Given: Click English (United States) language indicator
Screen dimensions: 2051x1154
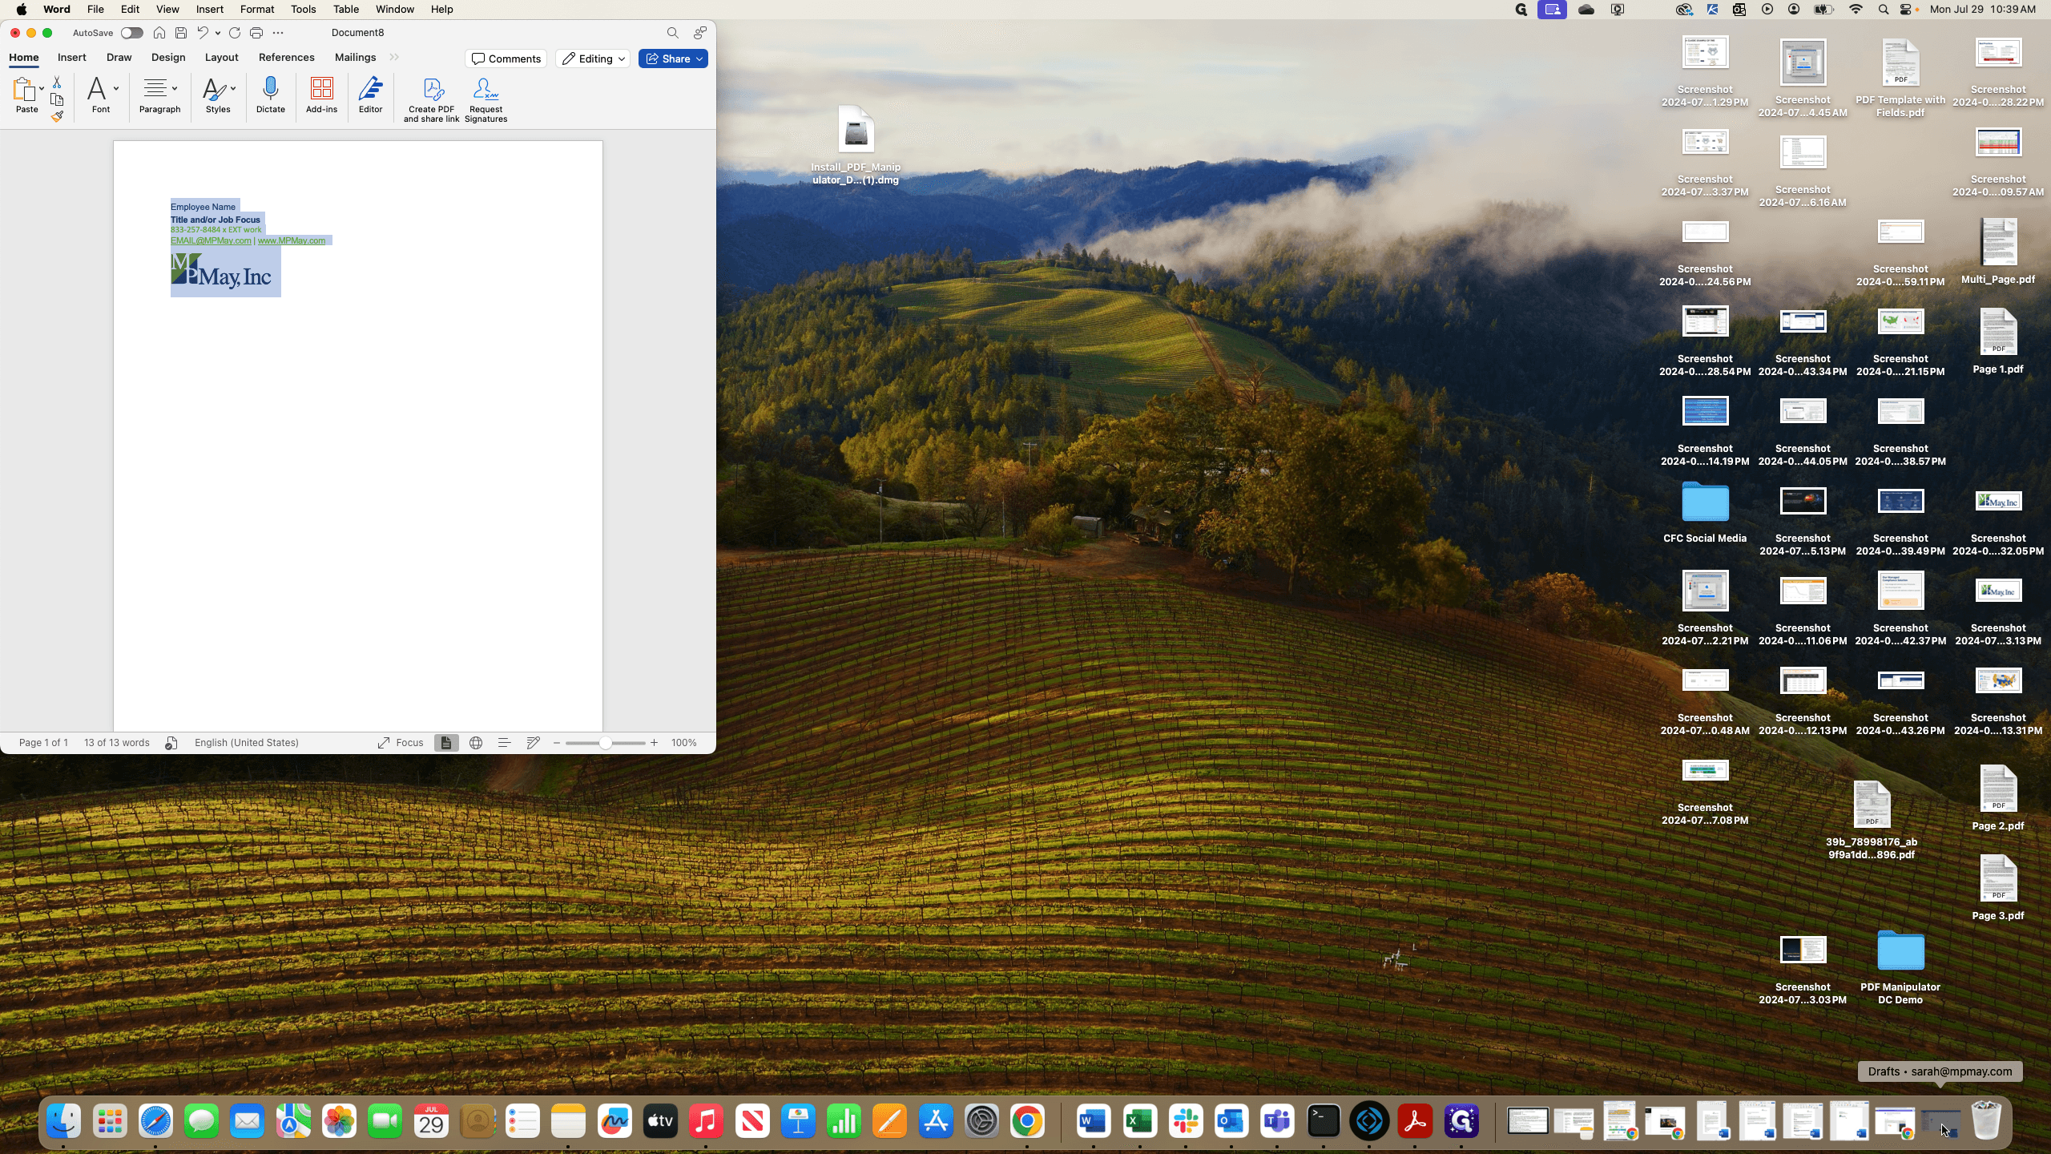Looking at the screenshot, I should click(x=247, y=743).
